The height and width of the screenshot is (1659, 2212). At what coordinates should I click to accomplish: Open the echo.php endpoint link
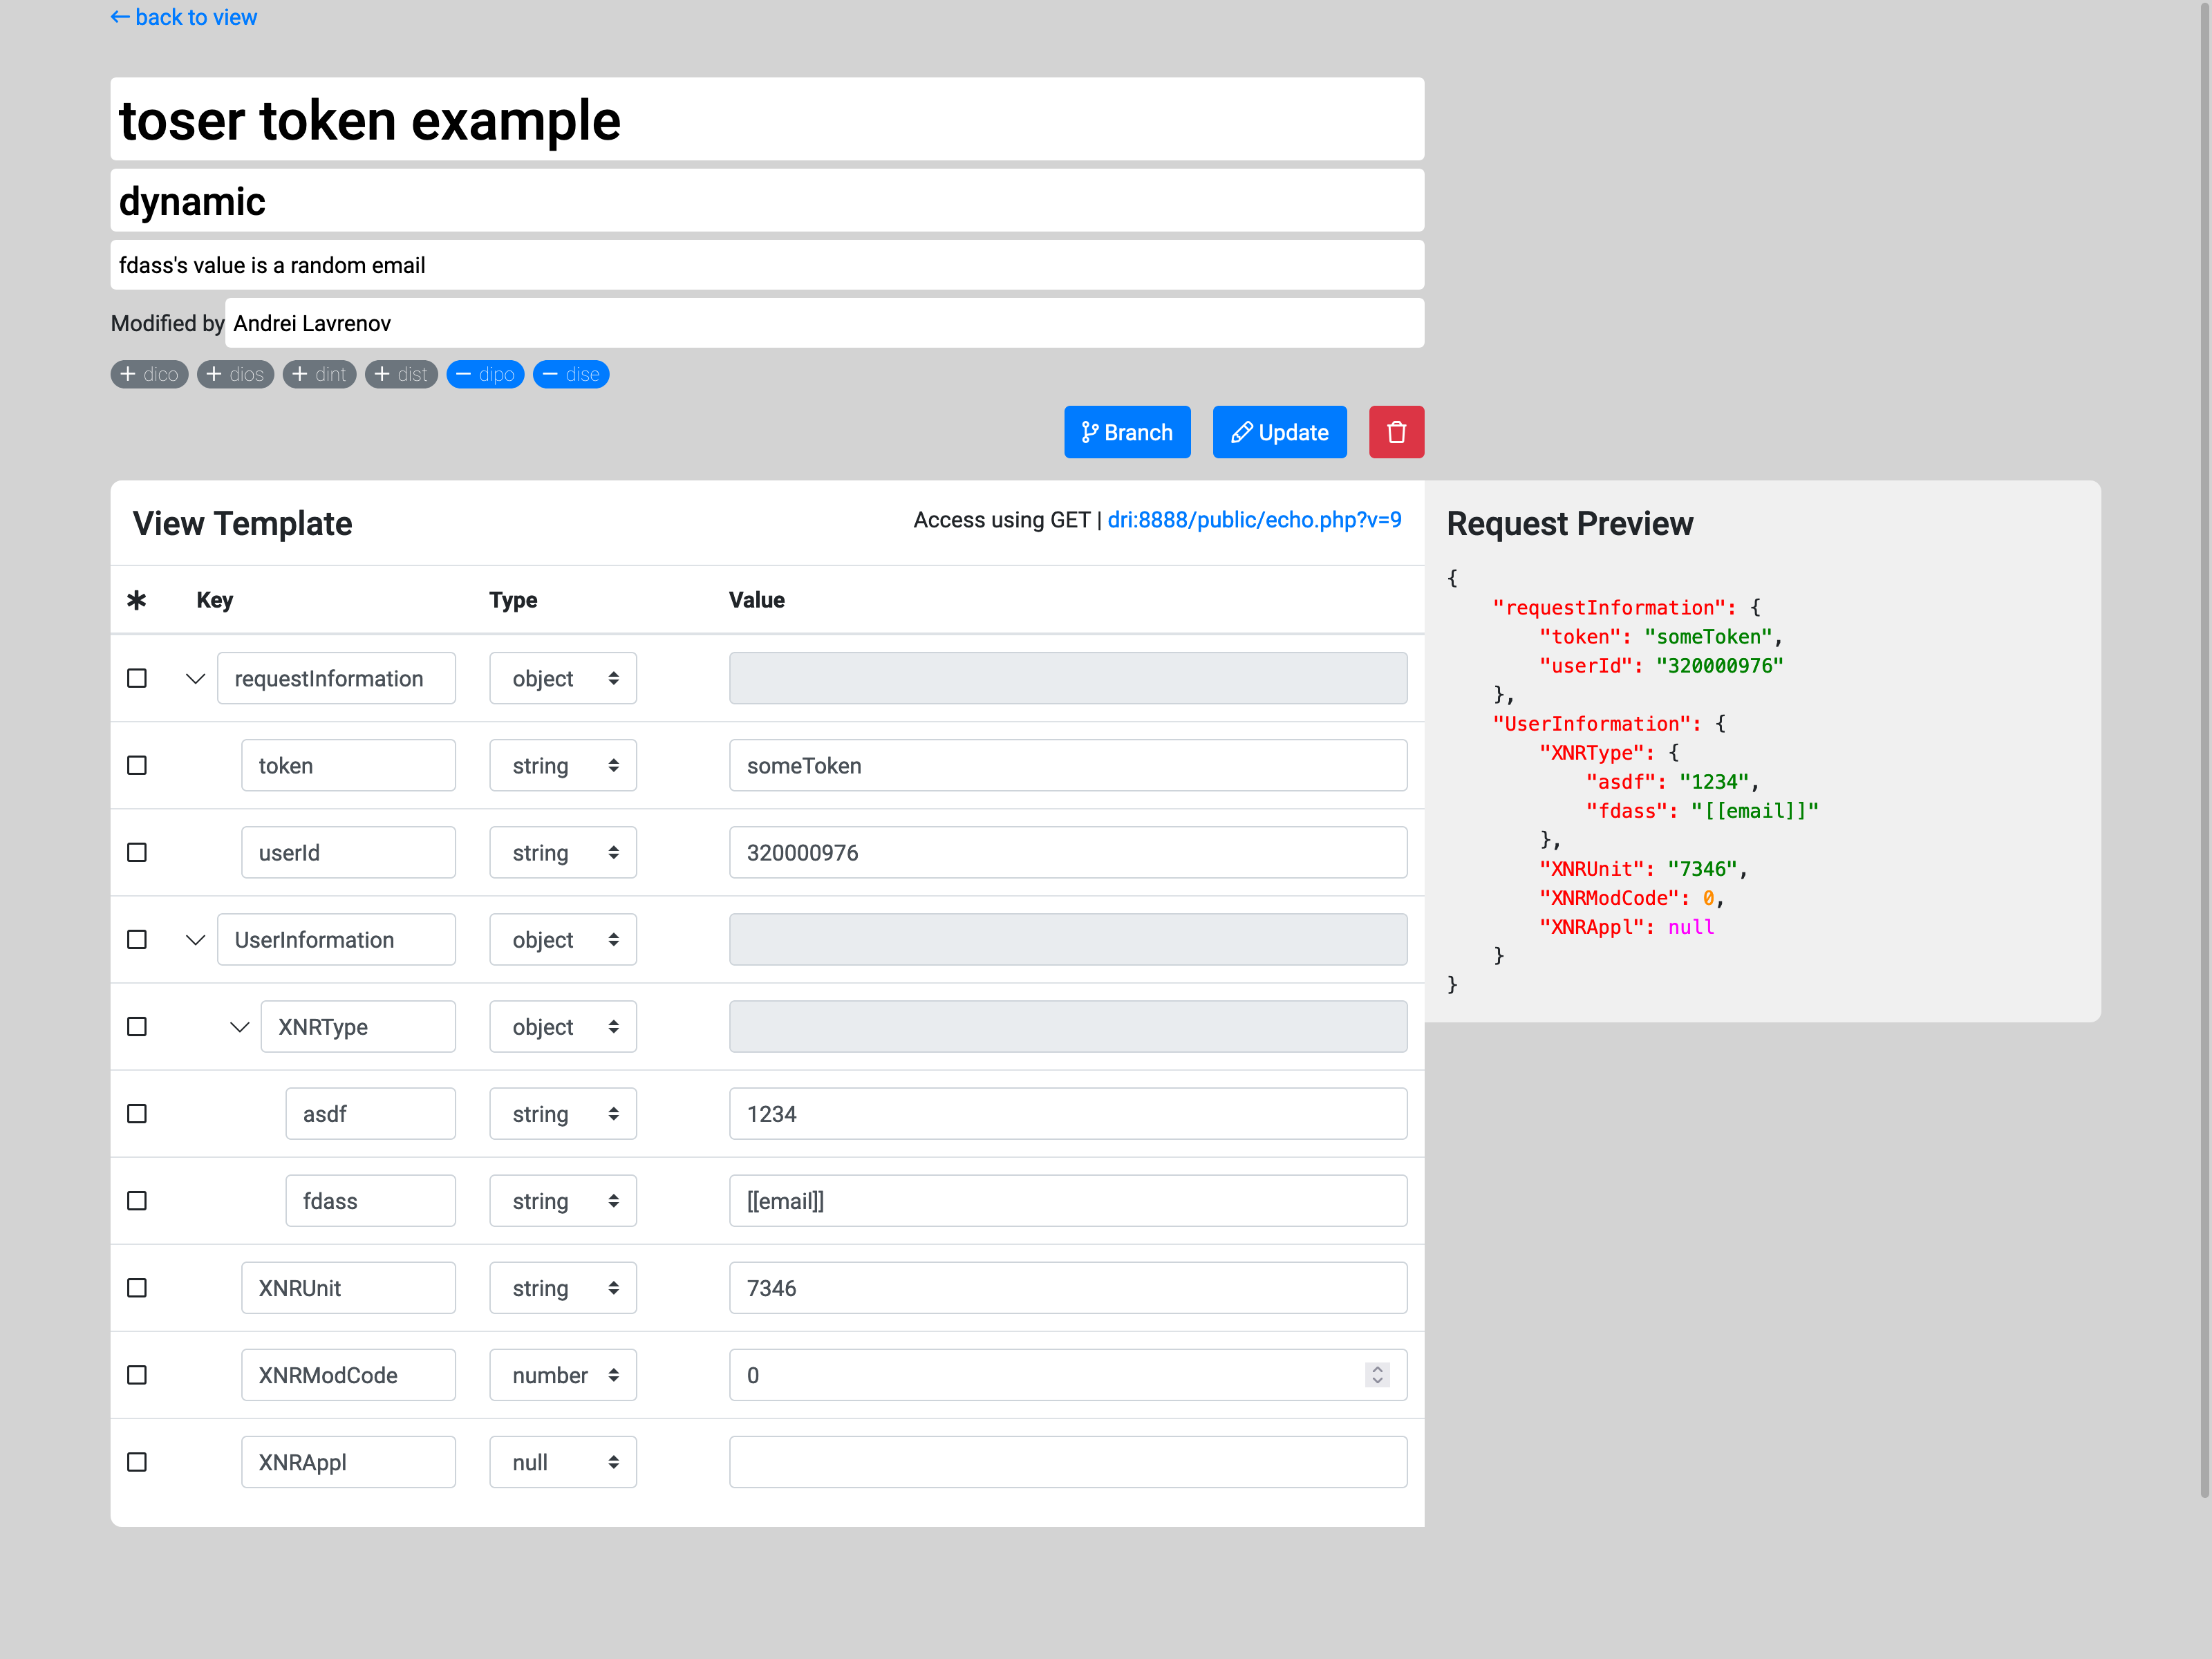(1254, 520)
